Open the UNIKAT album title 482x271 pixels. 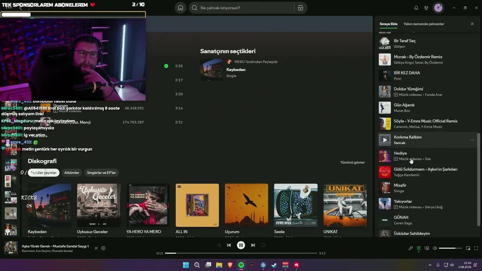click(x=331, y=232)
